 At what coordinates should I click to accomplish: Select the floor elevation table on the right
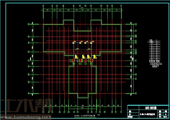[x=154, y=50]
